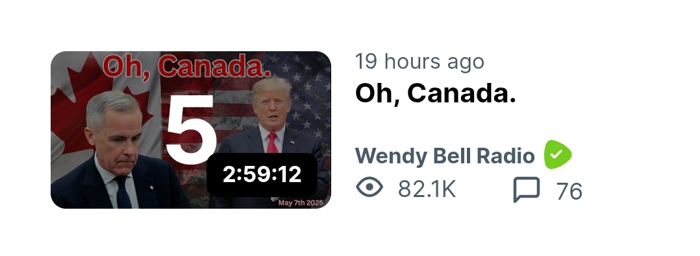Click the eye views icon
Screen dimensions: 700x256
tap(369, 187)
